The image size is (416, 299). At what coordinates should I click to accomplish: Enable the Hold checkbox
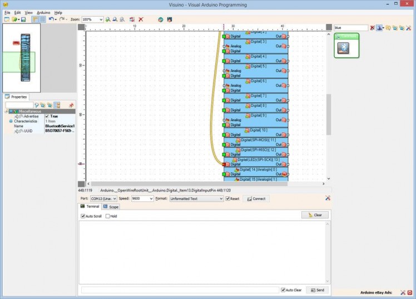pyautogui.click(x=107, y=216)
